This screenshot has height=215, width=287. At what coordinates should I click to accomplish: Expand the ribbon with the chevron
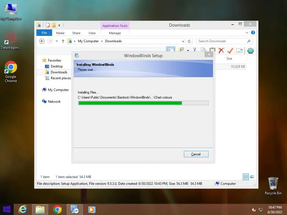(x=247, y=32)
